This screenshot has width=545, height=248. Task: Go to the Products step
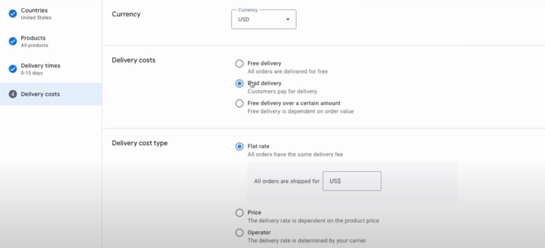tap(51, 42)
